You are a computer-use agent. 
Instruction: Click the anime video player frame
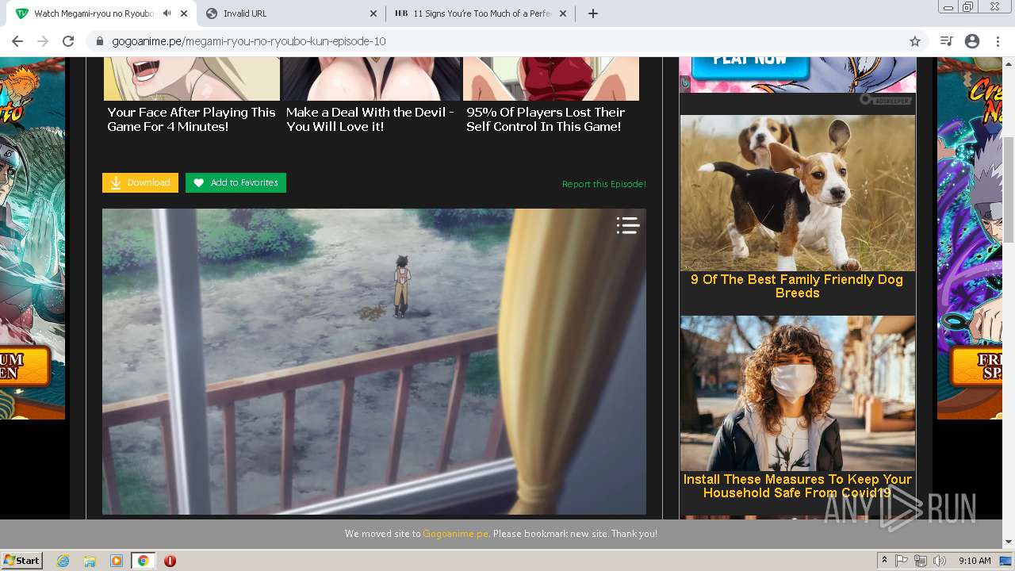pyautogui.click(x=374, y=362)
